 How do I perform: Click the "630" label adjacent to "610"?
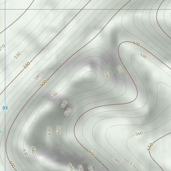pyautogui.click(x=107, y=75)
